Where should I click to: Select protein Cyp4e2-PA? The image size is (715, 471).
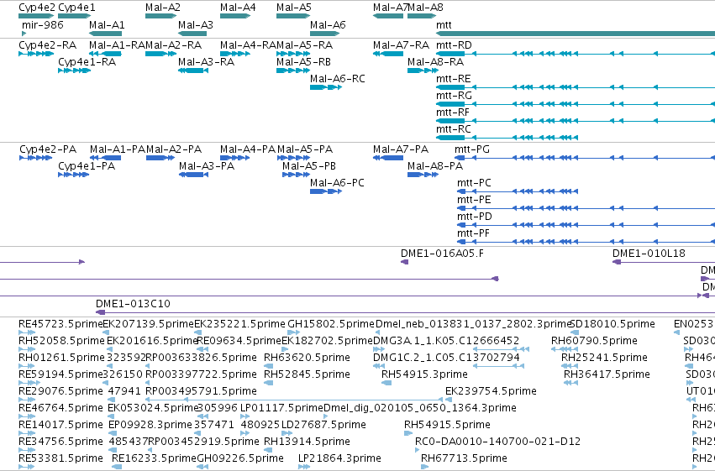35,158
